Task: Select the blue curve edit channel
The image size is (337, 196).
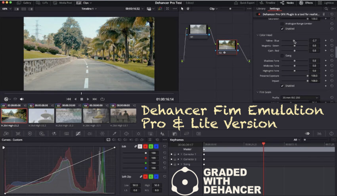Action: (x=156, y=146)
